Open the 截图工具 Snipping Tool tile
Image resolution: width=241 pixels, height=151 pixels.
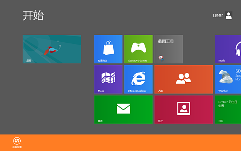tap(169, 49)
